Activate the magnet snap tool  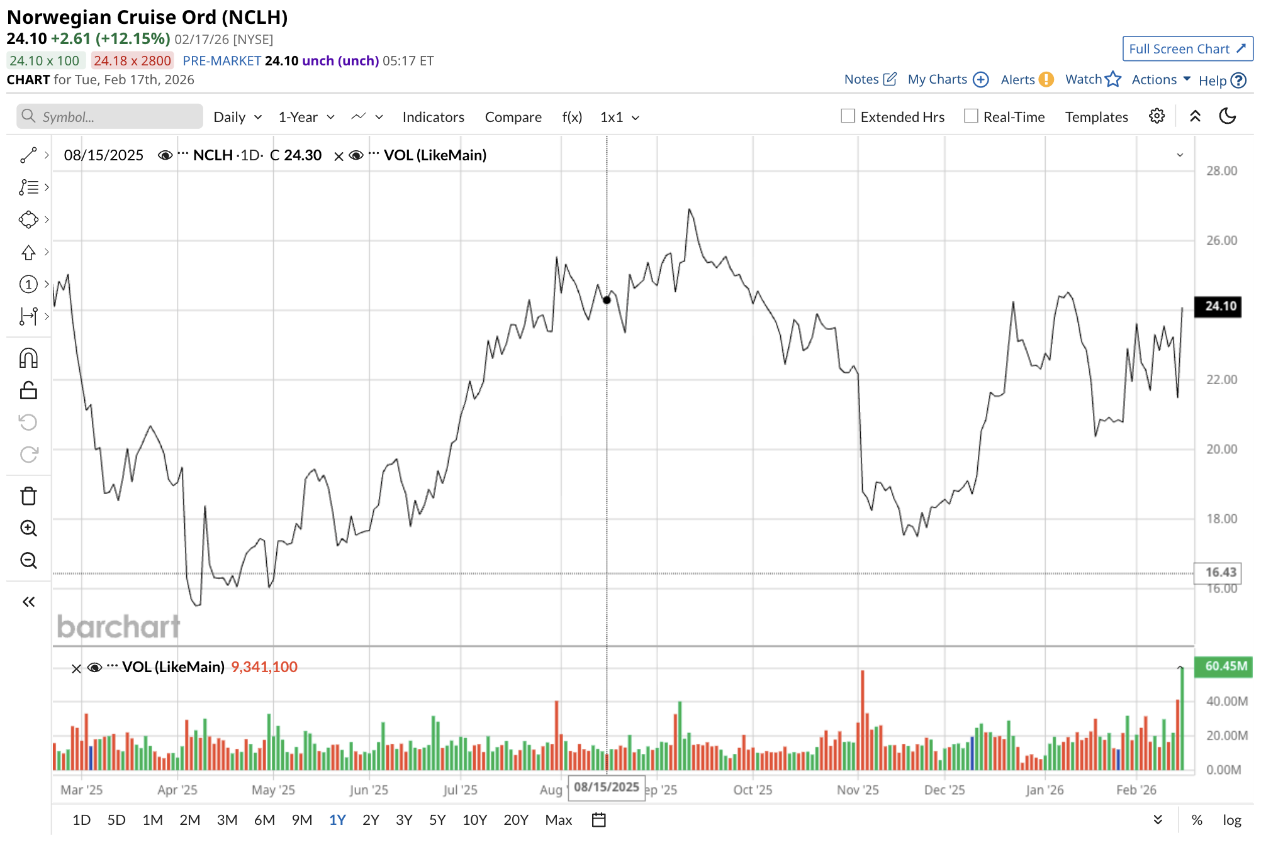click(x=28, y=358)
